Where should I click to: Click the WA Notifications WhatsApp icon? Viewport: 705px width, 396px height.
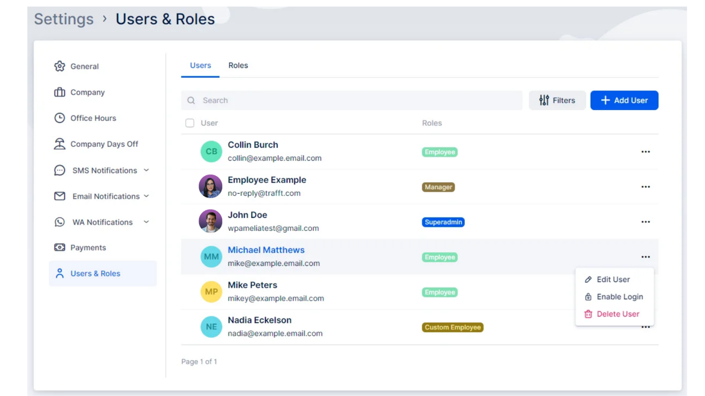pyautogui.click(x=59, y=222)
